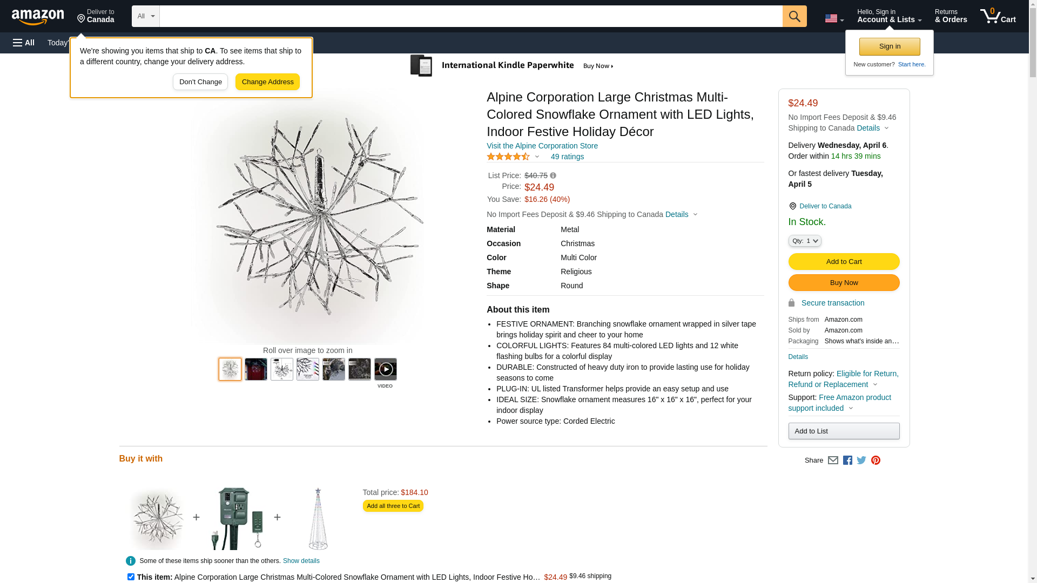The width and height of the screenshot is (1037, 583).
Task: Go to the Amazon home logo
Action: point(38,17)
